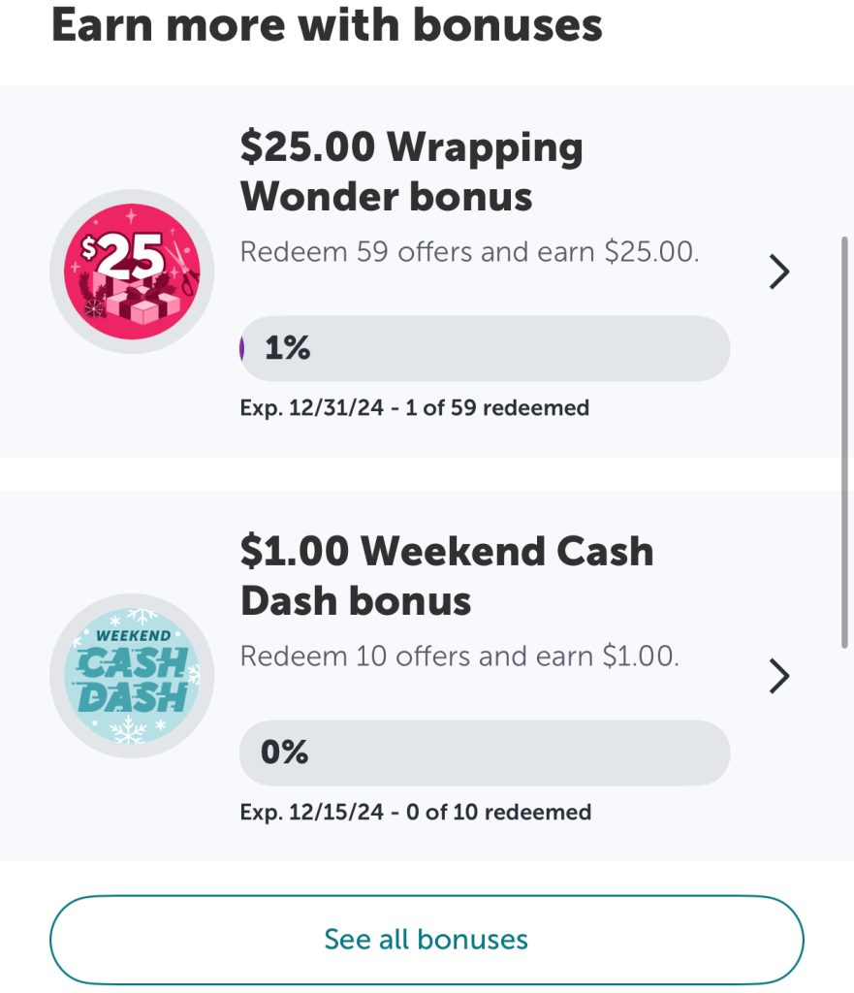Select the 1% progress bar
Viewport: 854px width, 993px height.
pyautogui.click(x=485, y=348)
